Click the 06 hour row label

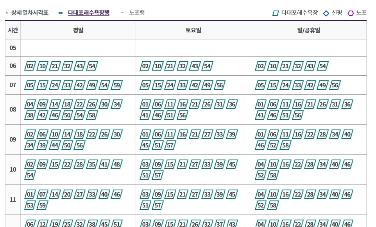[13, 66]
